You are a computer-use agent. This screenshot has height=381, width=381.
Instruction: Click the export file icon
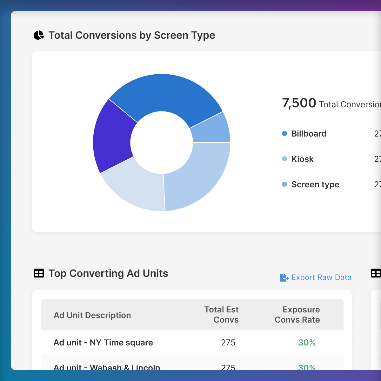(x=284, y=277)
